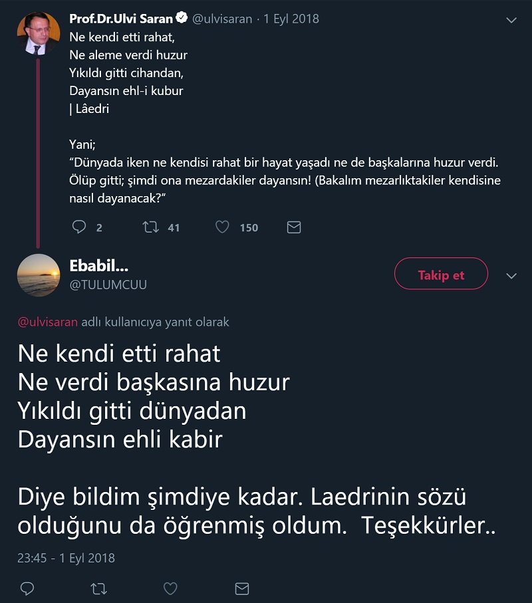The width and height of the screenshot is (532, 603).
Task: Retweet the tweet with 41 retweets
Action: tap(151, 227)
